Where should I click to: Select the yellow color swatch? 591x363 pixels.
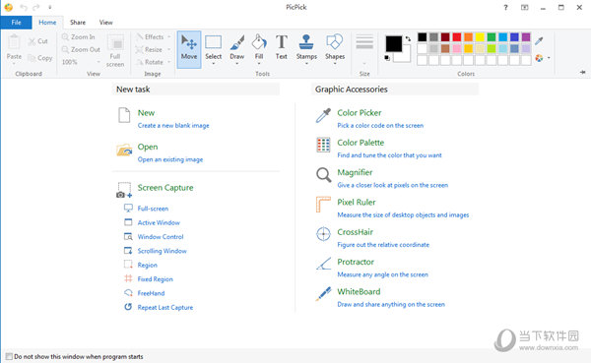[x=480, y=37]
